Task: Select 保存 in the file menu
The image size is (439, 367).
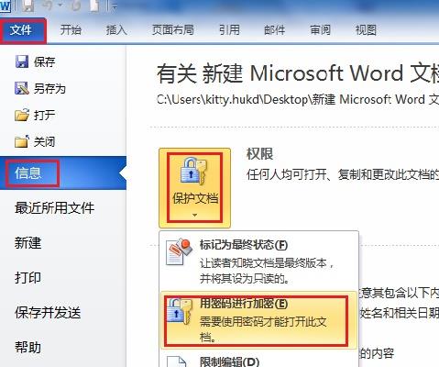Action: tap(45, 61)
